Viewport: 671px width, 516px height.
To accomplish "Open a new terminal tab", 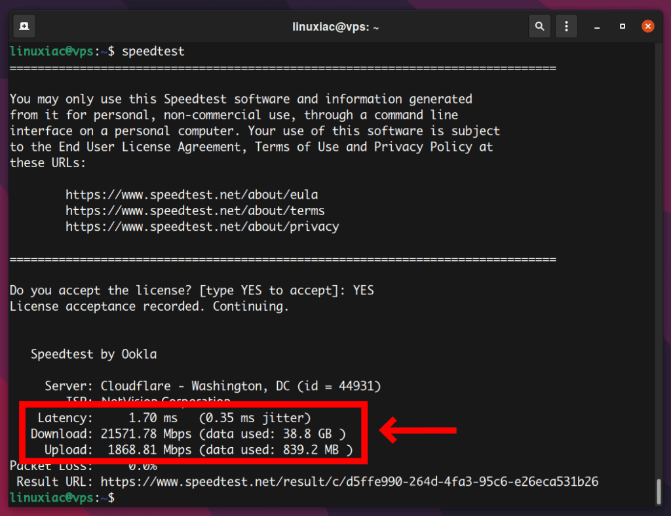I will pyautogui.click(x=24, y=26).
